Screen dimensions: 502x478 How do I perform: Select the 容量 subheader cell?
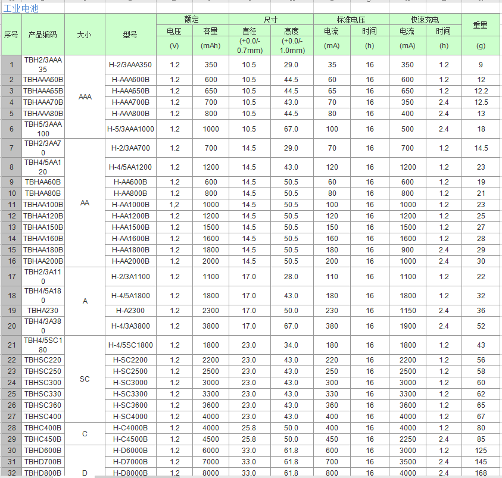tap(211, 31)
